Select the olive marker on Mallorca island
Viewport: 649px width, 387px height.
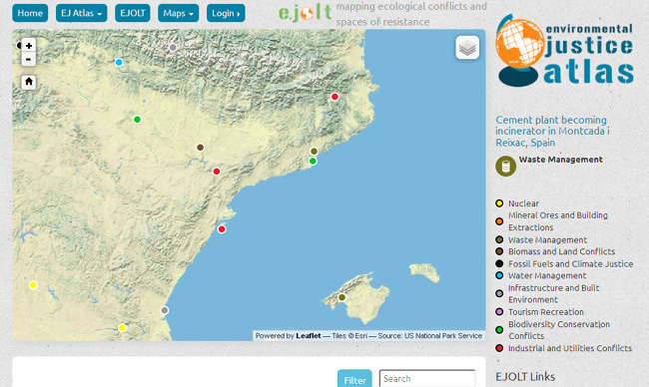[341, 297]
